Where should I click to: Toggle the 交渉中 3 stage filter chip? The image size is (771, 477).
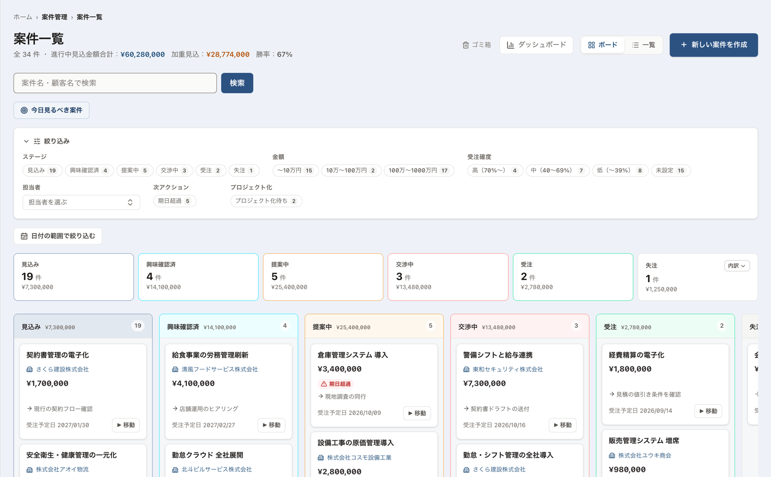174,170
